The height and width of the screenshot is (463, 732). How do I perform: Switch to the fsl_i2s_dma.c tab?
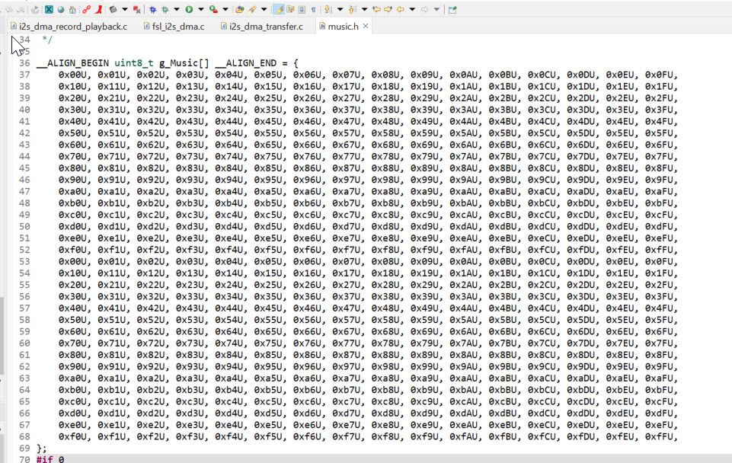174,27
